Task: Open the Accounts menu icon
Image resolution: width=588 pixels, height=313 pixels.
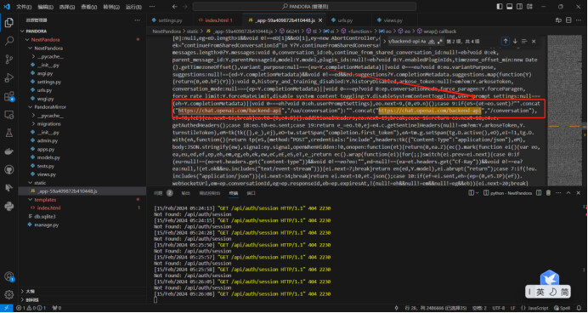Action: click(9, 276)
